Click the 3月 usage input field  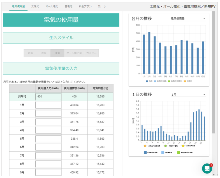pyautogui.click(x=48, y=122)
